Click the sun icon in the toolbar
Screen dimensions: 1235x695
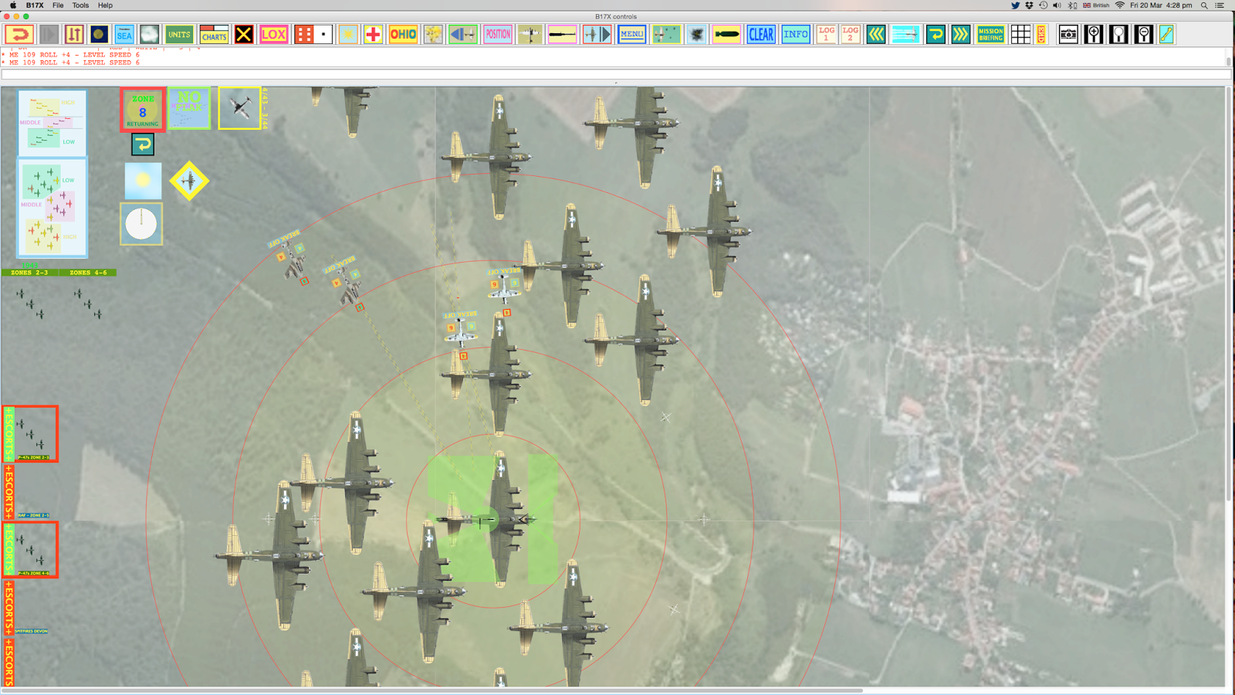(348, 34)
